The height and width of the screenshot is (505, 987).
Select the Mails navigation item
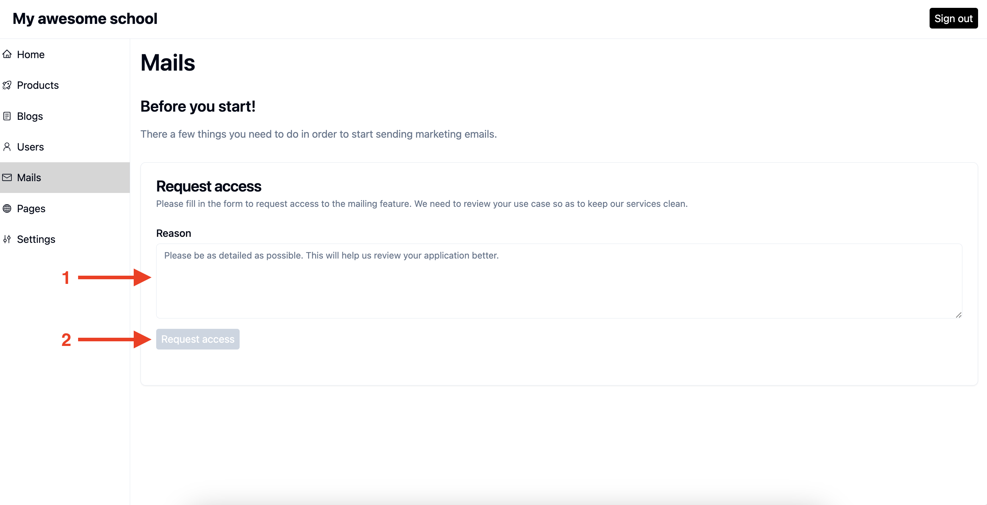point(29,177)
